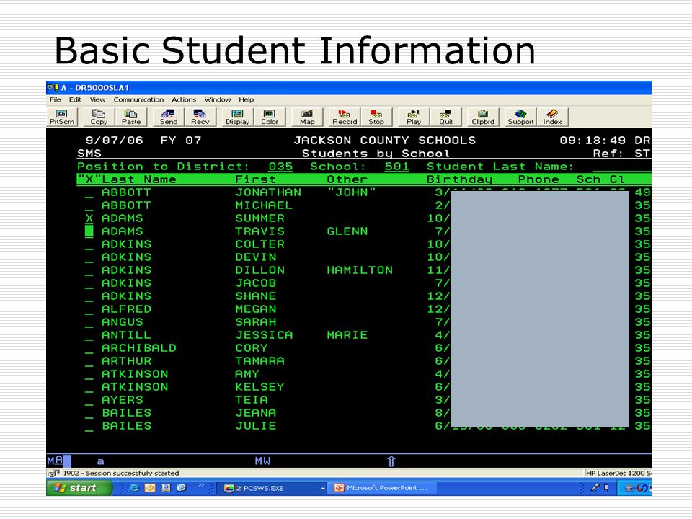Open the PCSWS.EXE taskbar group dropdown arrow
Image resolution: width=692 pixels, height=519 pixels.
[323, 488]
